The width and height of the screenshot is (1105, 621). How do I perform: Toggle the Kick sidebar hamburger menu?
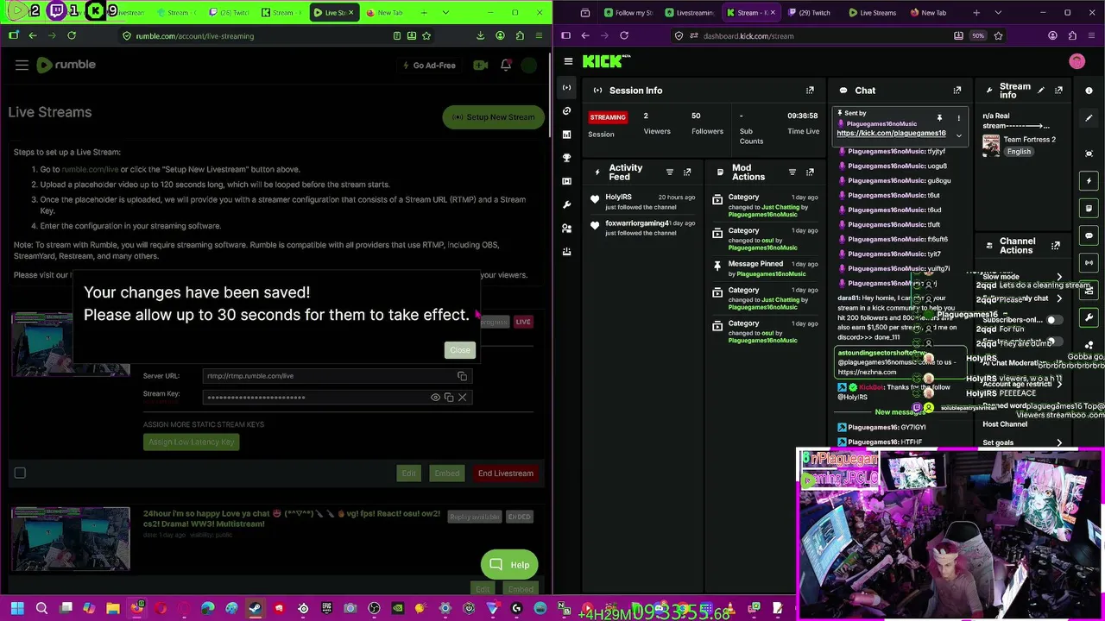pos(568,61)
